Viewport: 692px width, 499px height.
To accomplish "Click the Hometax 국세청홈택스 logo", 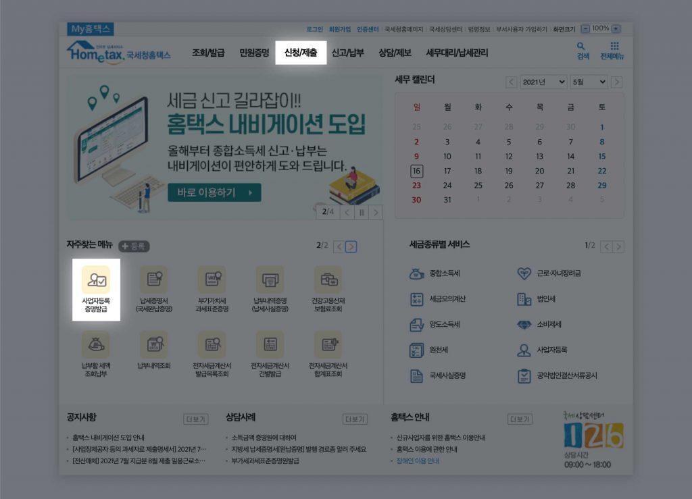I will click(119, 53).
